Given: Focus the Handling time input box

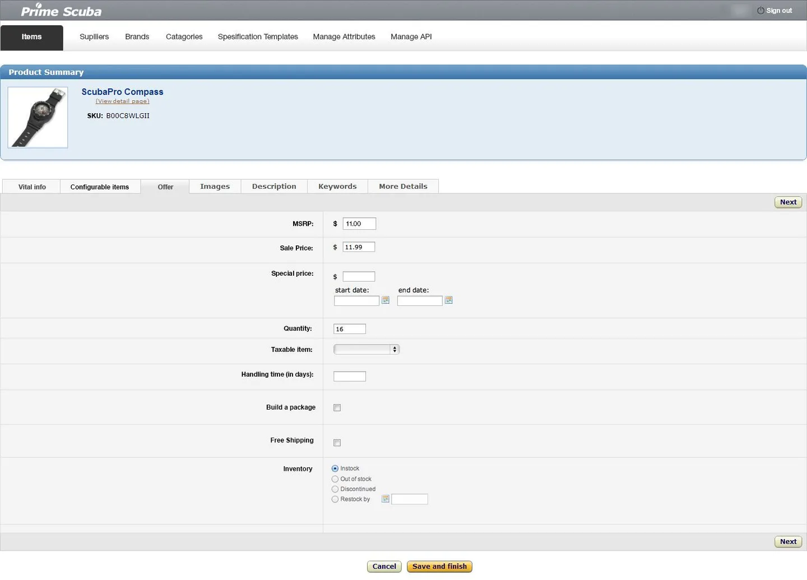Looking at the screenshot, I should coord(350,376).
